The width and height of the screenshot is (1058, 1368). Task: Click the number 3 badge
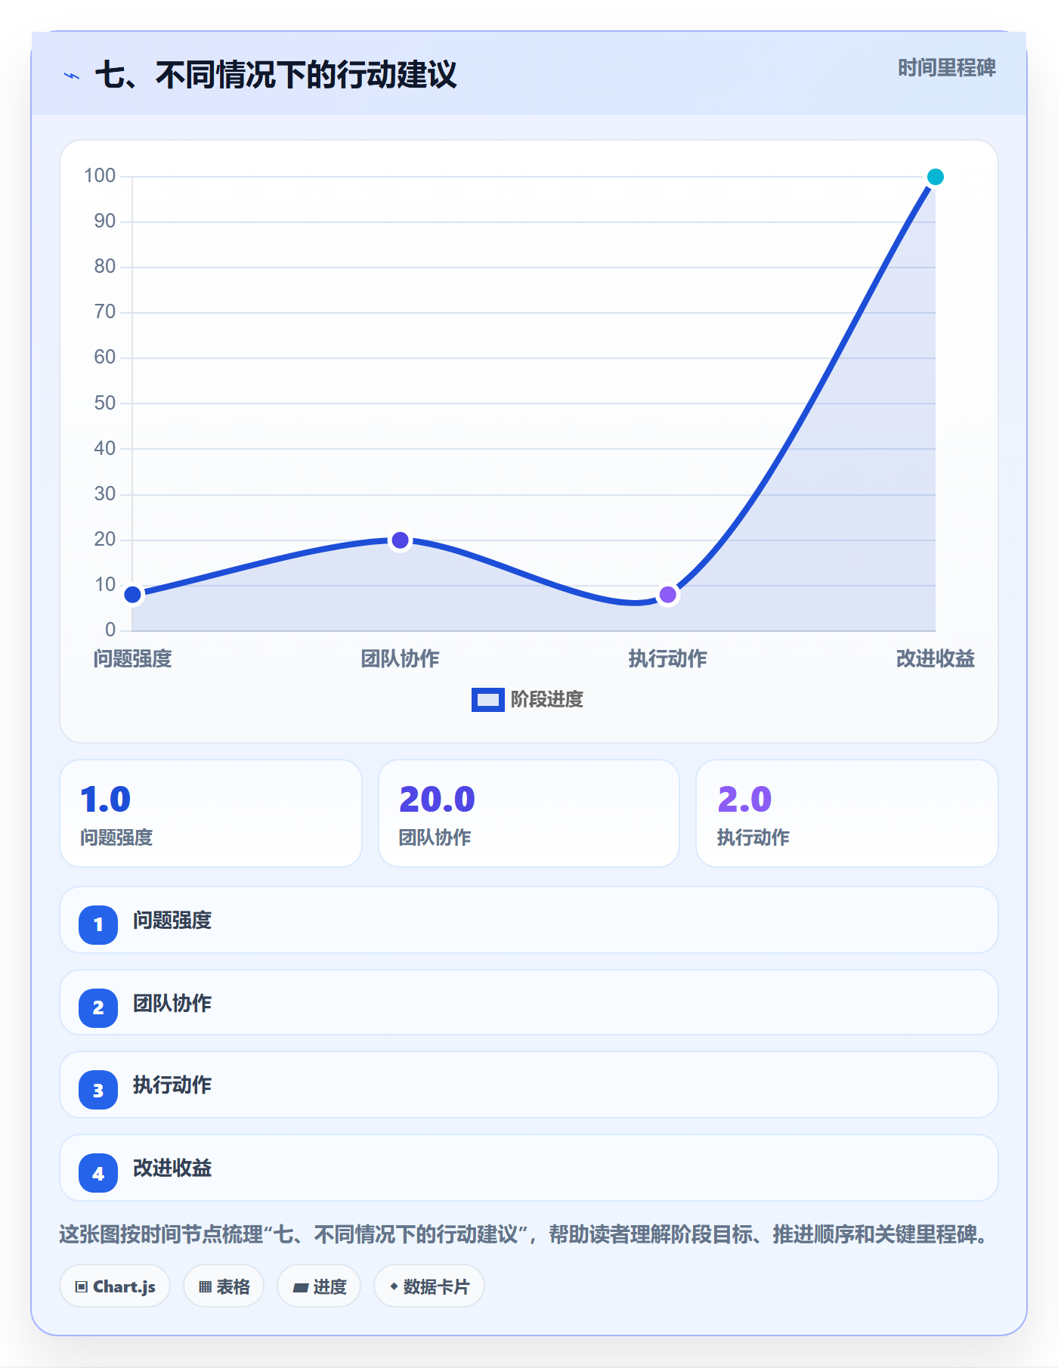[98, 1090]
